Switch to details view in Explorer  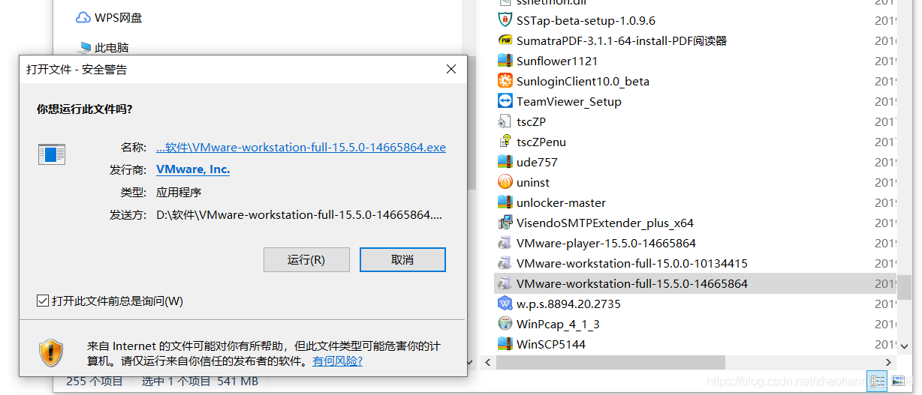[876, 381]
